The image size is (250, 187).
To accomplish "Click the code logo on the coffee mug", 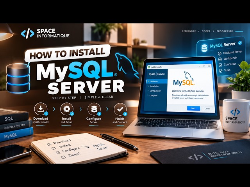I will (x=235, y=112).
